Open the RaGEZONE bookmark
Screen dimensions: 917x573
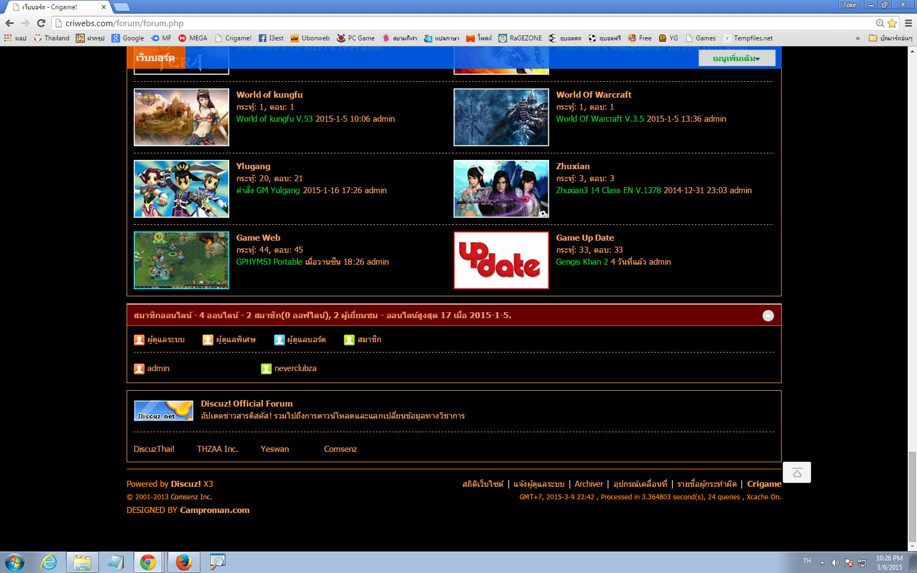click(x=520, y=38)
